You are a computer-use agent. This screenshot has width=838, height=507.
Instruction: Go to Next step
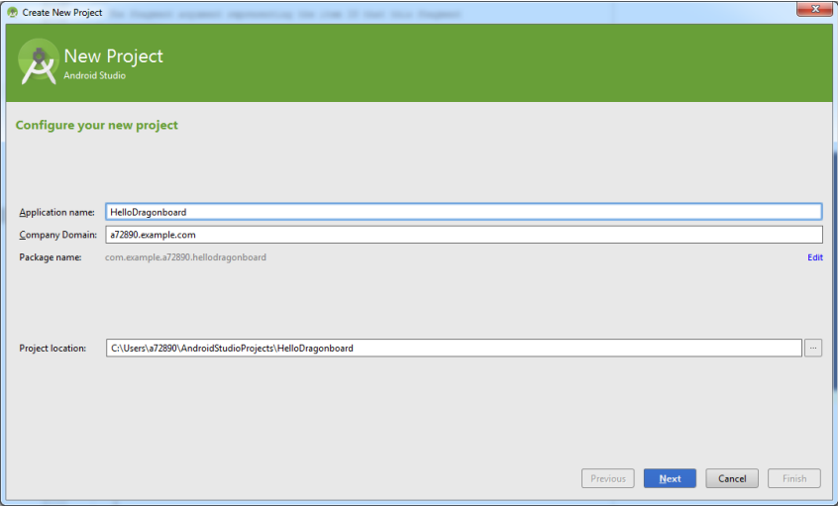point(670,478)
